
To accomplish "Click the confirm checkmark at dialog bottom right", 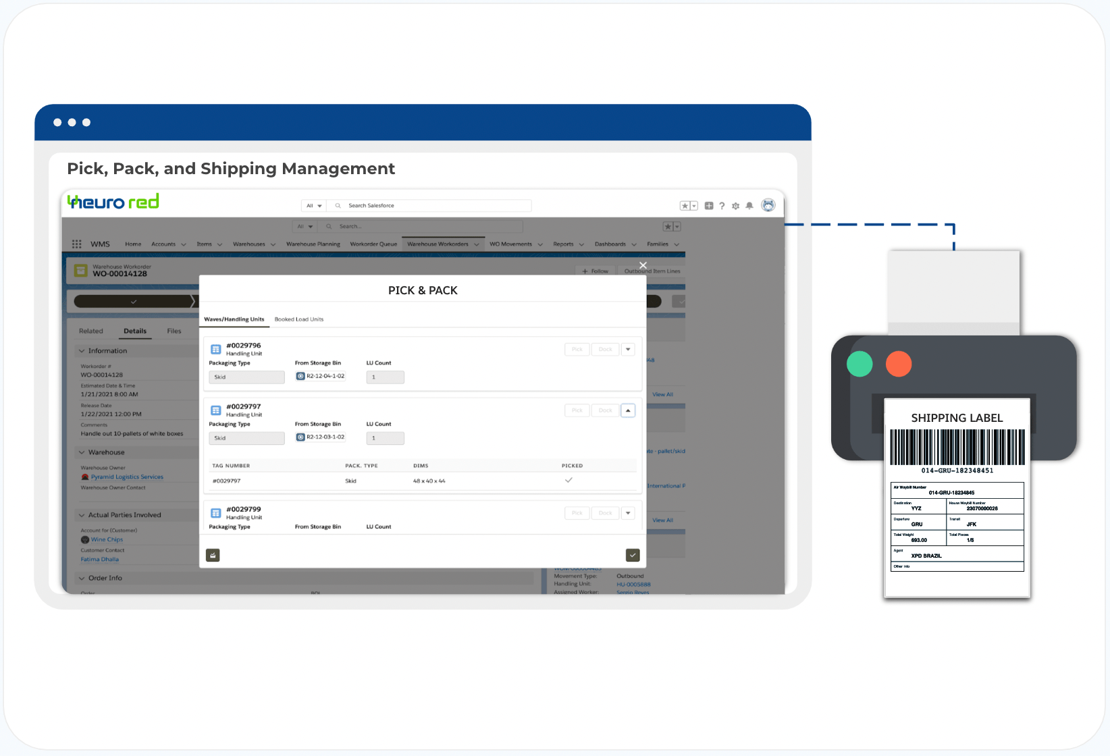I will click(632, 554).
